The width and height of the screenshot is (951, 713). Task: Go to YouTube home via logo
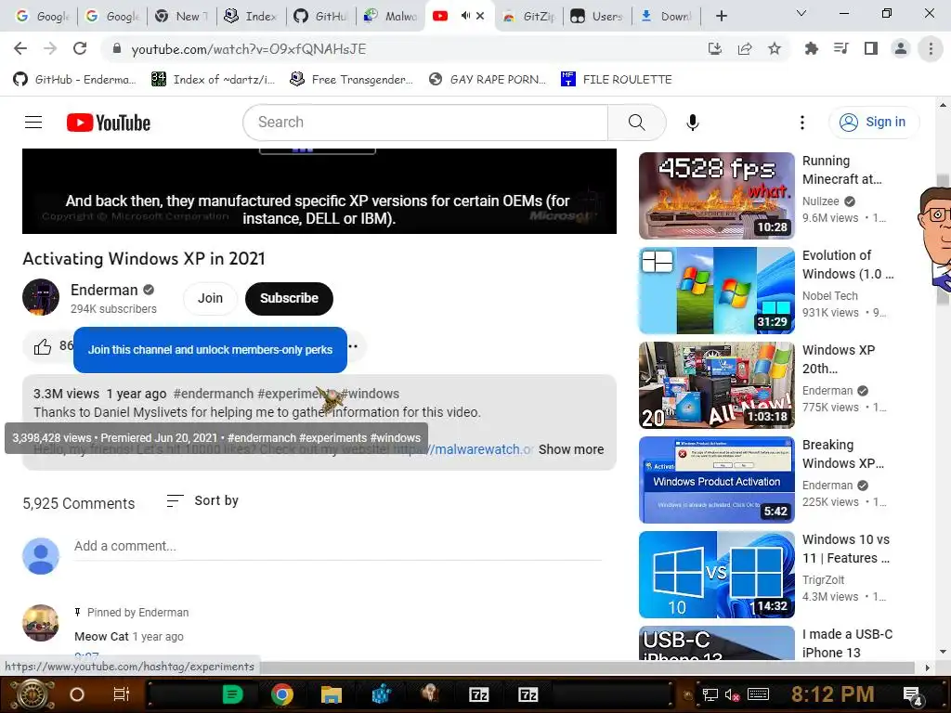point(109,123)
